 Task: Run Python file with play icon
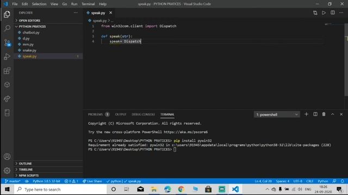324,13
